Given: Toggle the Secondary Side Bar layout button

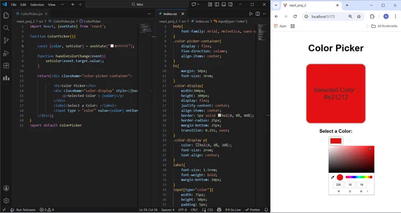Looking at the screenshot, I should click(x=231, y=4).
